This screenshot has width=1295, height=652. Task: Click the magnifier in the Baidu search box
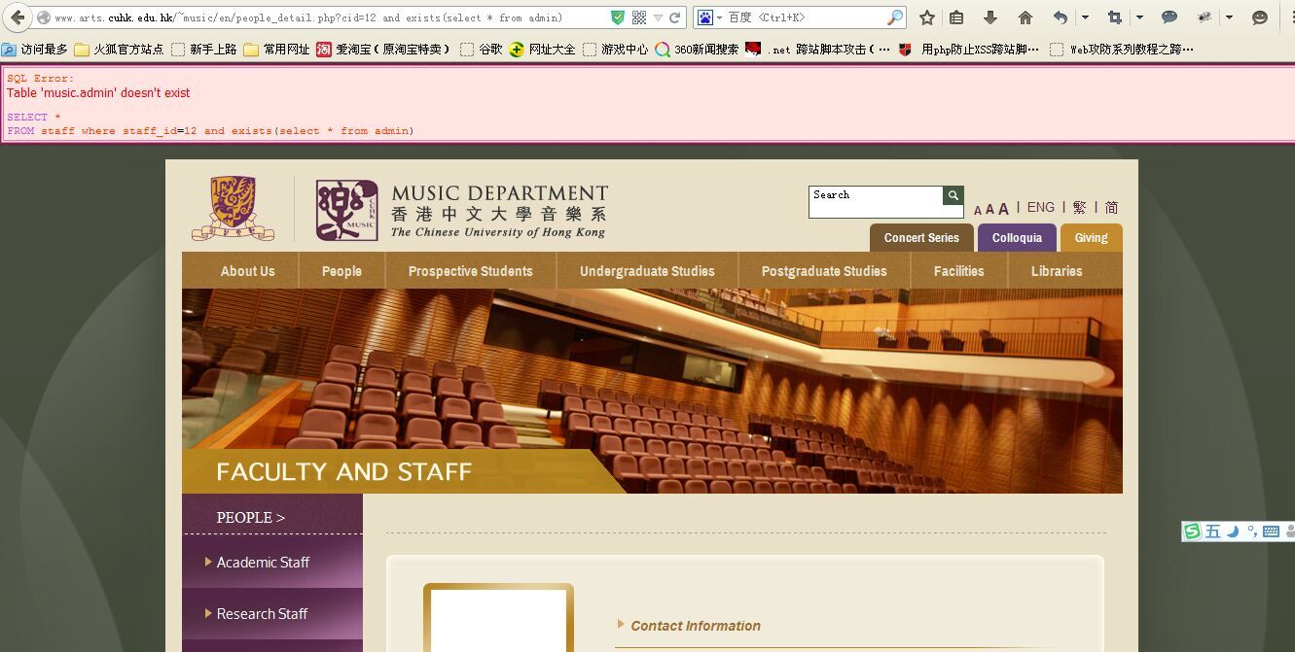[x=895, y=17]
